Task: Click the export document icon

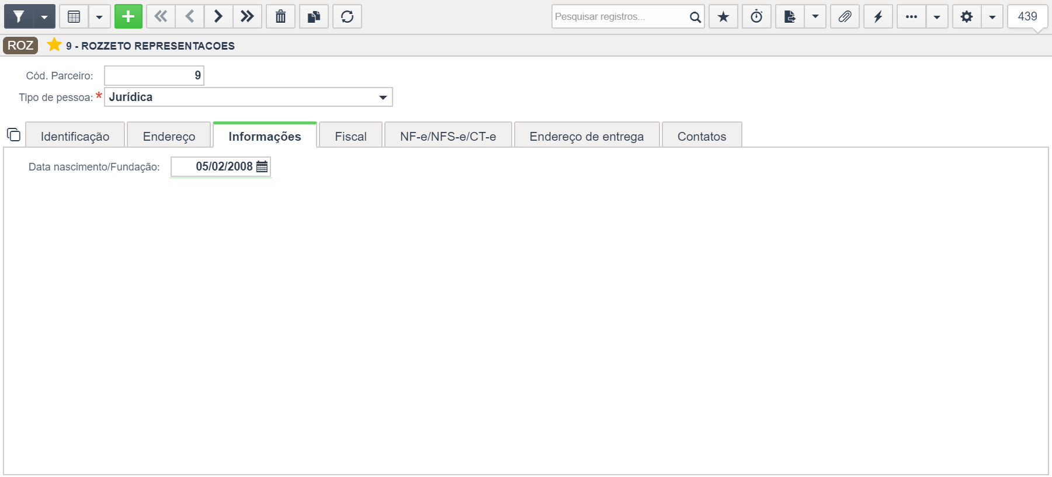Action: click(x=790, y=16)
